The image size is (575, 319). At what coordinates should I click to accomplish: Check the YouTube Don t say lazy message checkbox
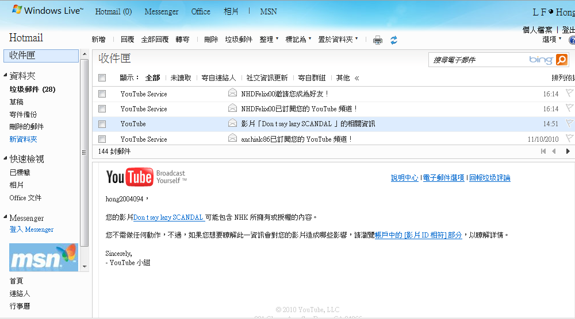click(x=102, y=124)
